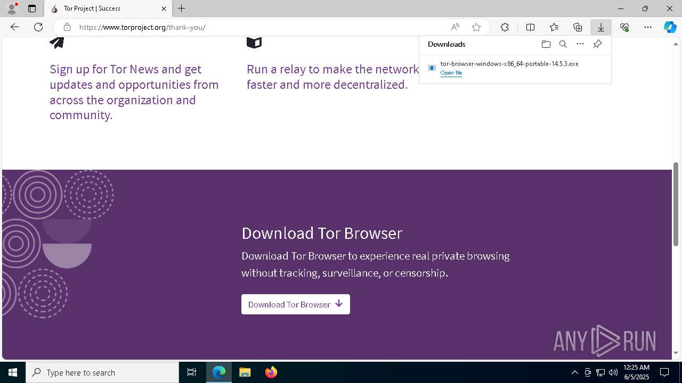682x383 pixels.
Task: Click downloaded tor-browser portable exe filename
Action: pos(509,64)
